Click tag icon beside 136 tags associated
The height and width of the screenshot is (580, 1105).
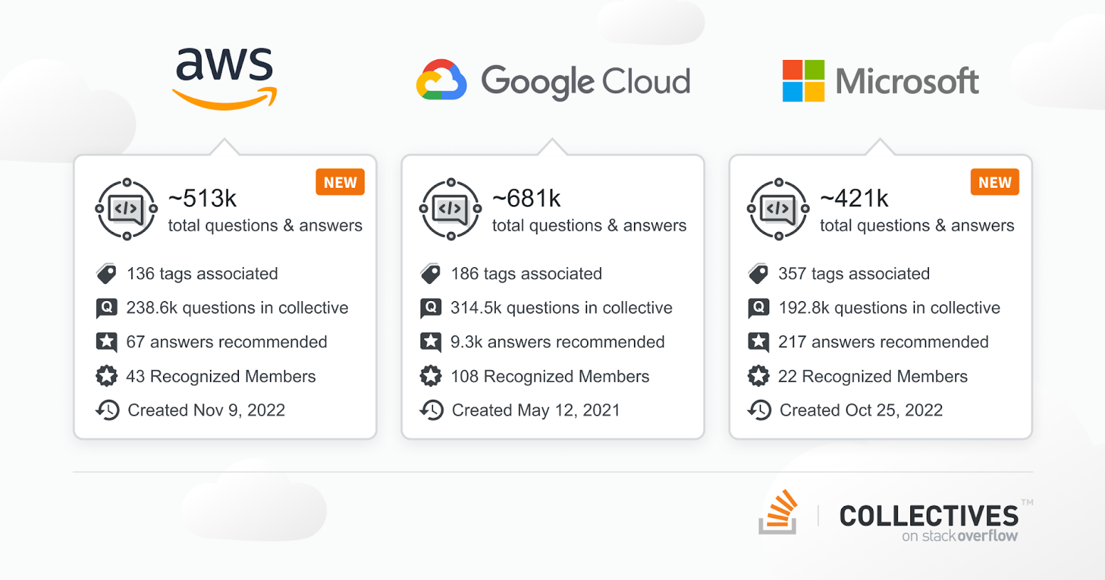(106, 274)
